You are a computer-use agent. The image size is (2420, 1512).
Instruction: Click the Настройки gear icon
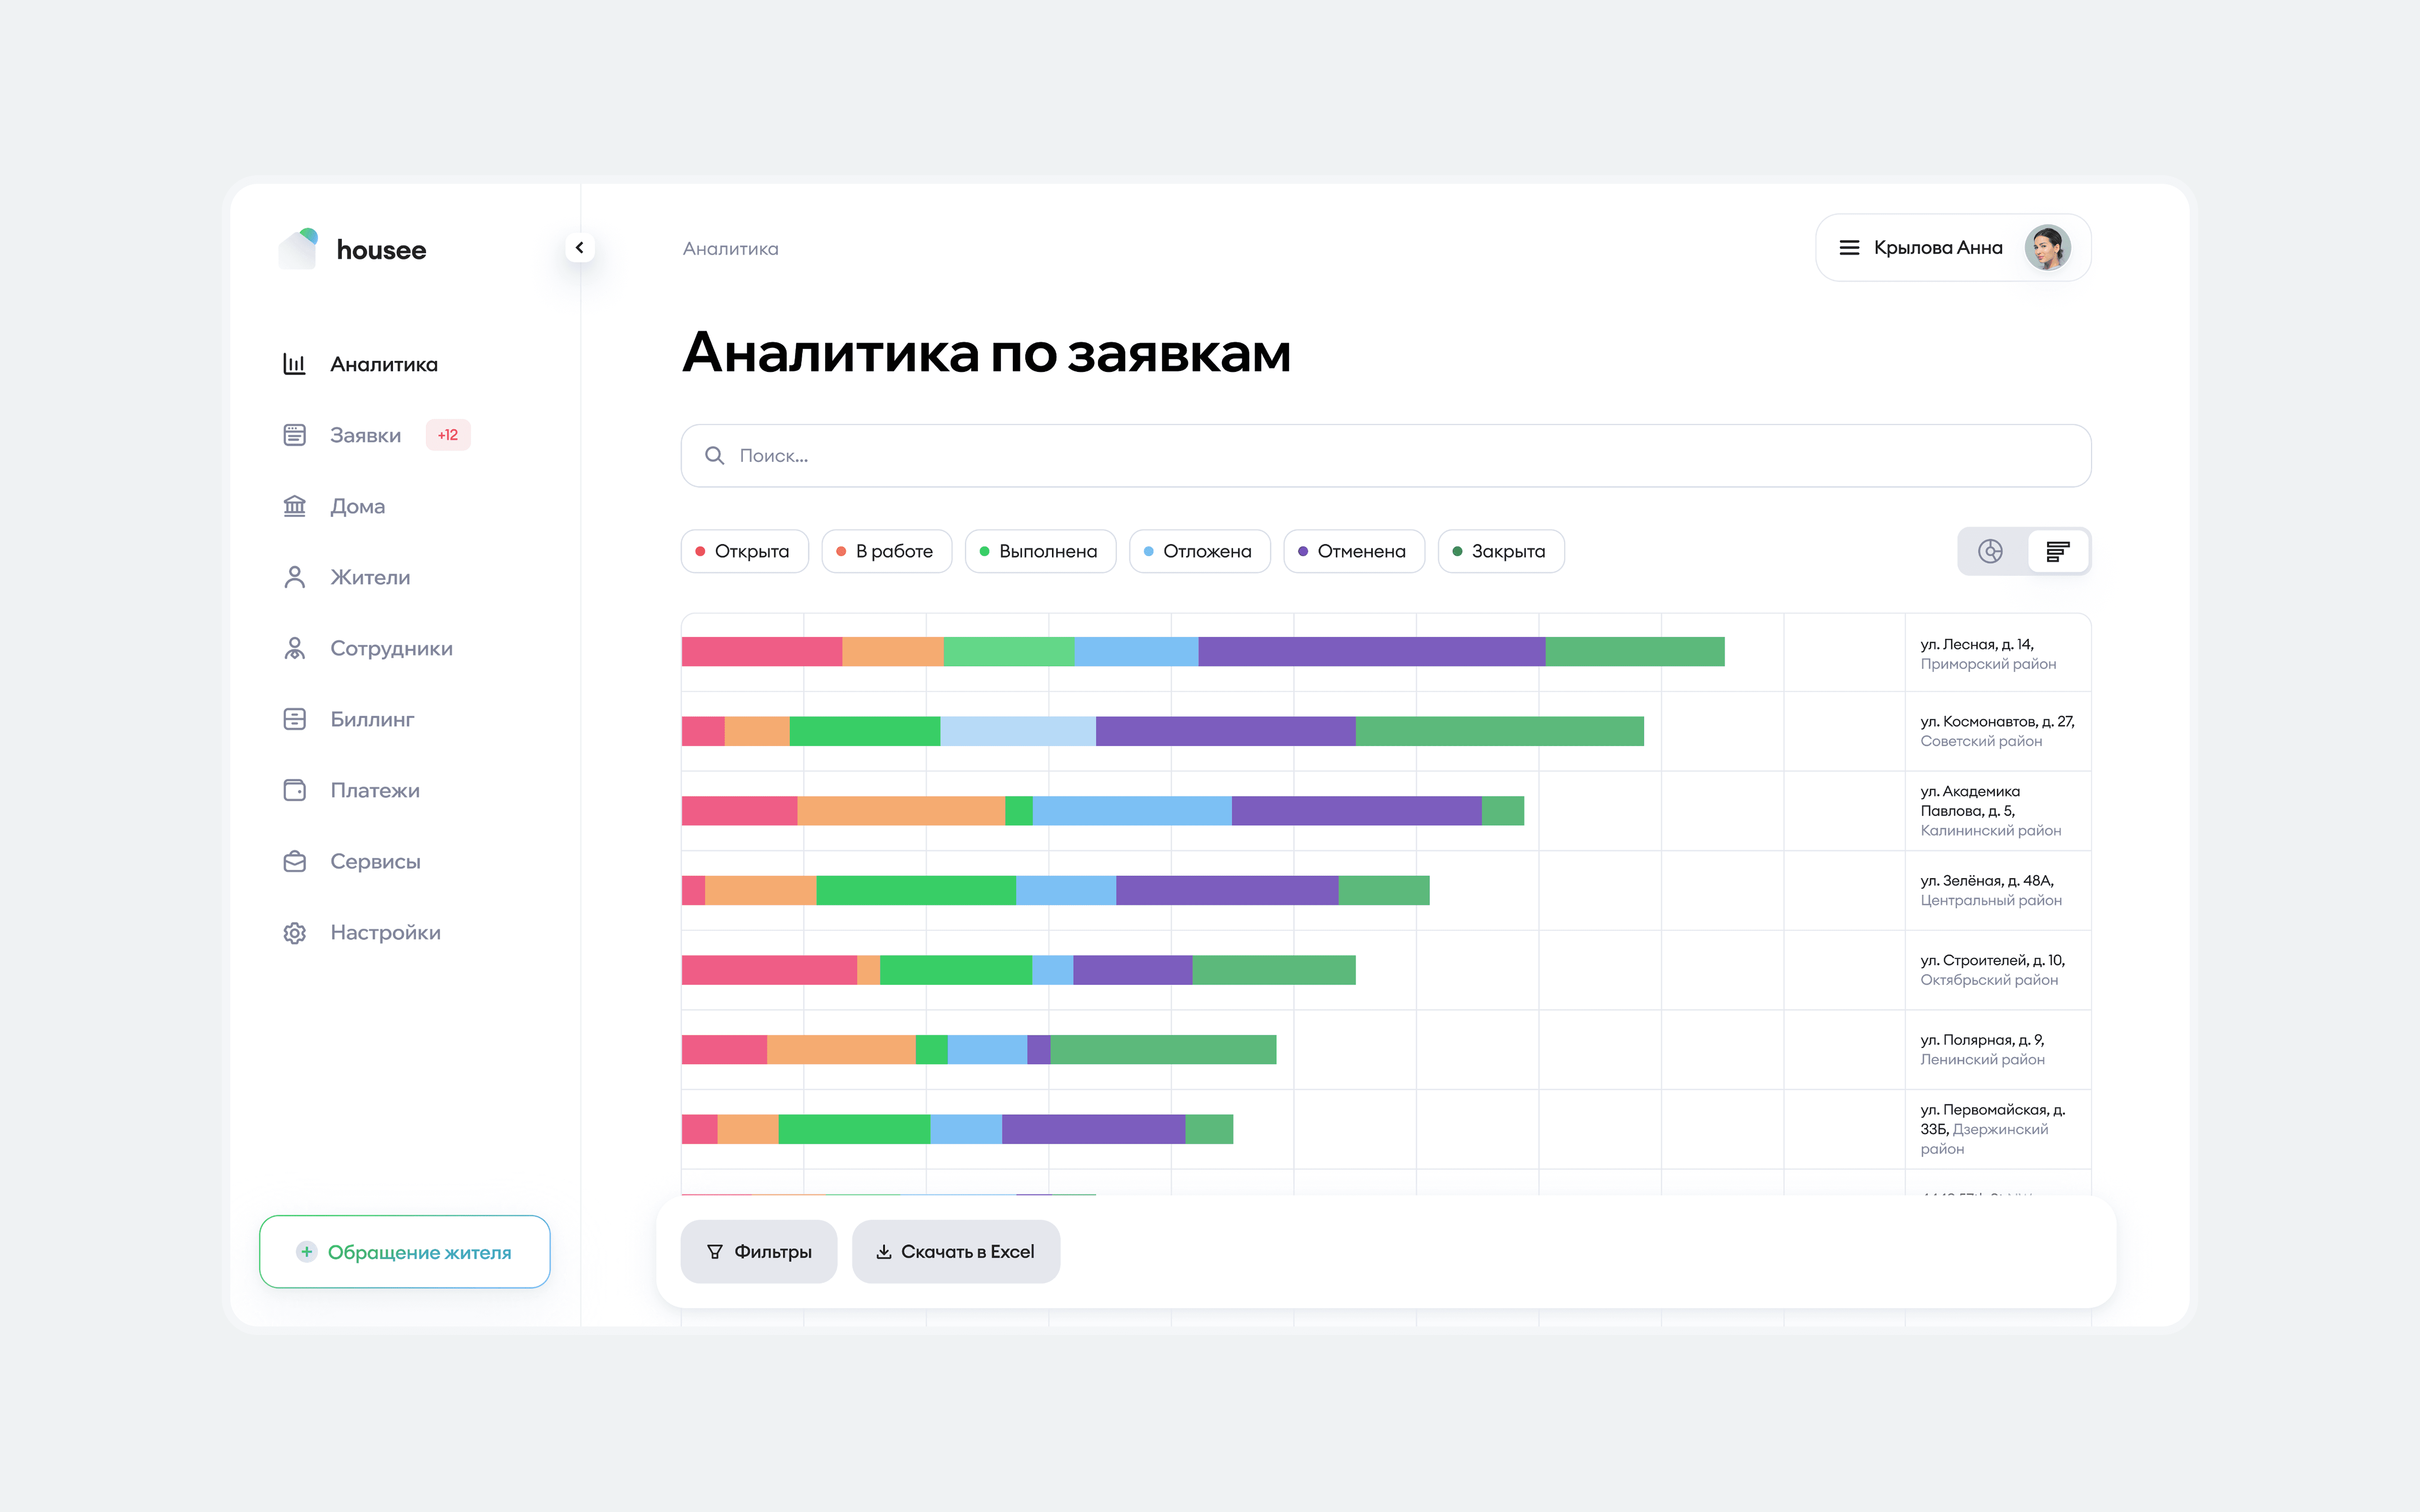click(294, 932)
